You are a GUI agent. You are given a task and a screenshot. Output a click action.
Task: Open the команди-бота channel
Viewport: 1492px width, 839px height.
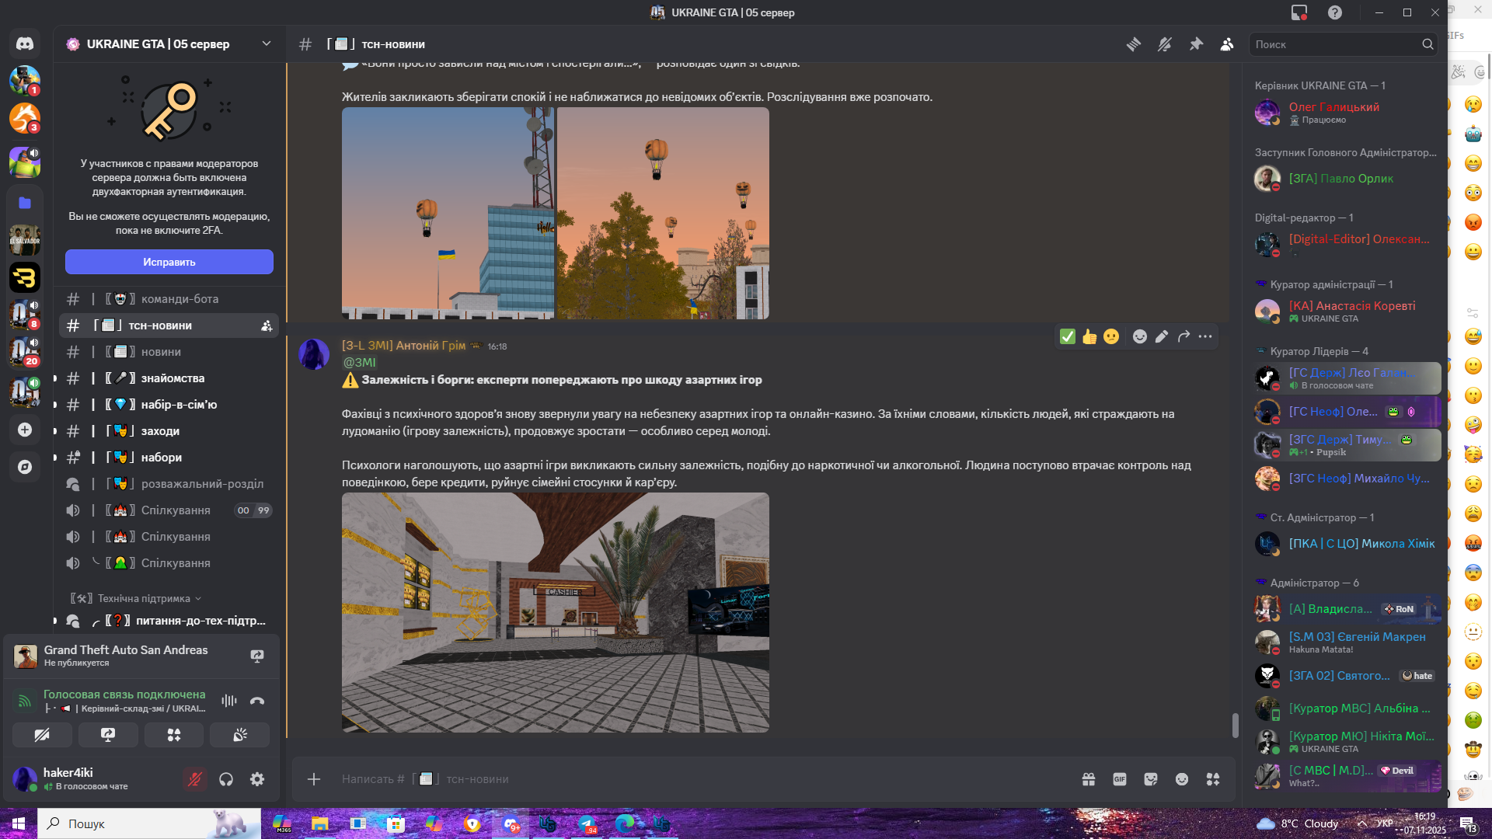[169, 299]
